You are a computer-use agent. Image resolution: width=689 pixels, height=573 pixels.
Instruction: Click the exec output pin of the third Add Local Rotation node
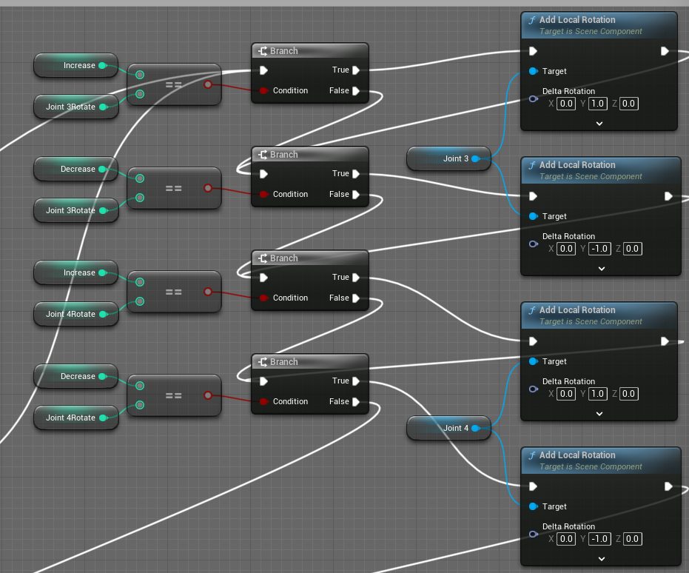(x=665, y=341)
